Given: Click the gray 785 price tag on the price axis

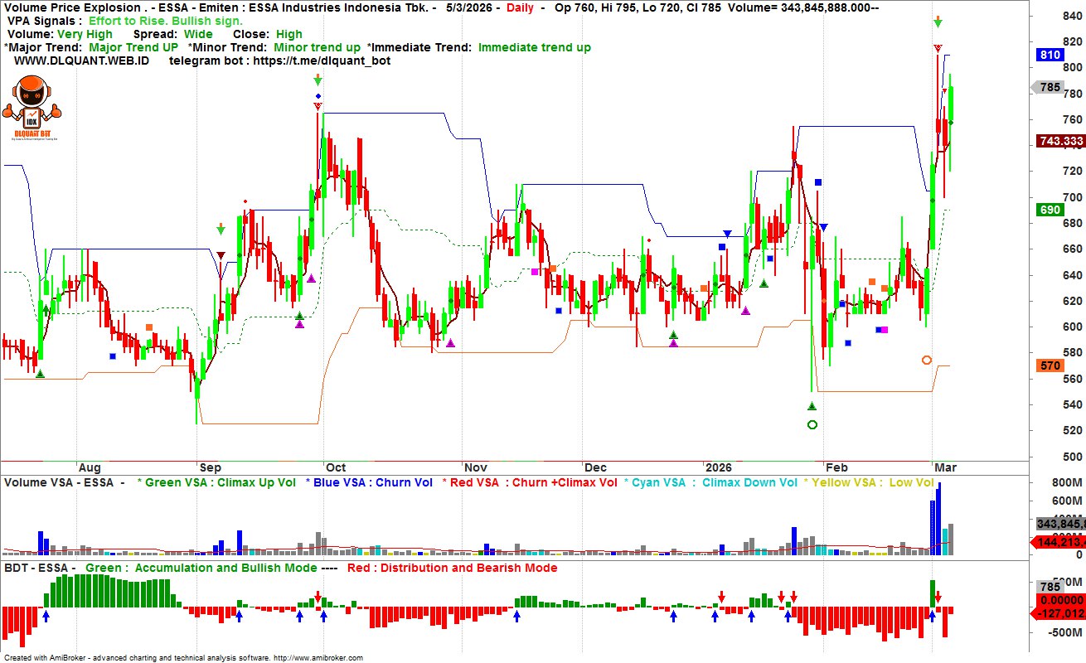Looking at the screenshot, I should (1050, 87).
